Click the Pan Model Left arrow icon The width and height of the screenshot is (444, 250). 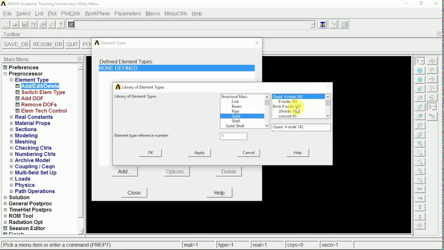coord(420,189)
